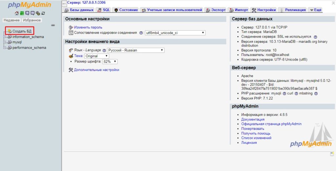Open the Language dropdown showing Русский - Russian
The width and height of the screenshot is (336, 171).
click(136, 50)
